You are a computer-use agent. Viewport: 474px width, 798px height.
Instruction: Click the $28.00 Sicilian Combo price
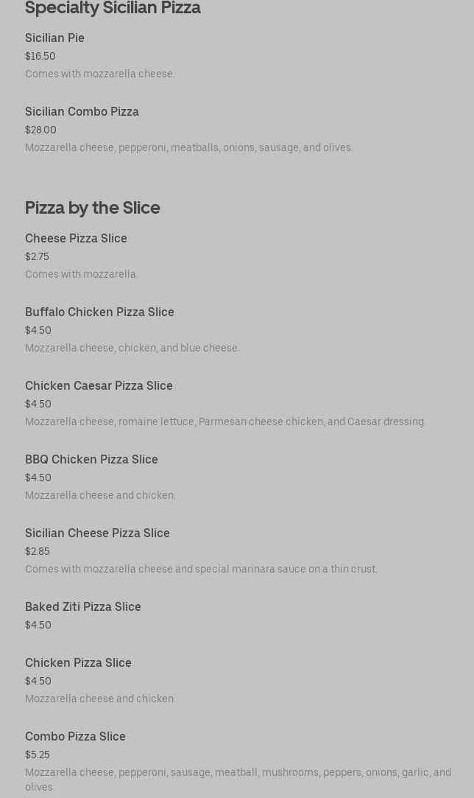point(40,130)
